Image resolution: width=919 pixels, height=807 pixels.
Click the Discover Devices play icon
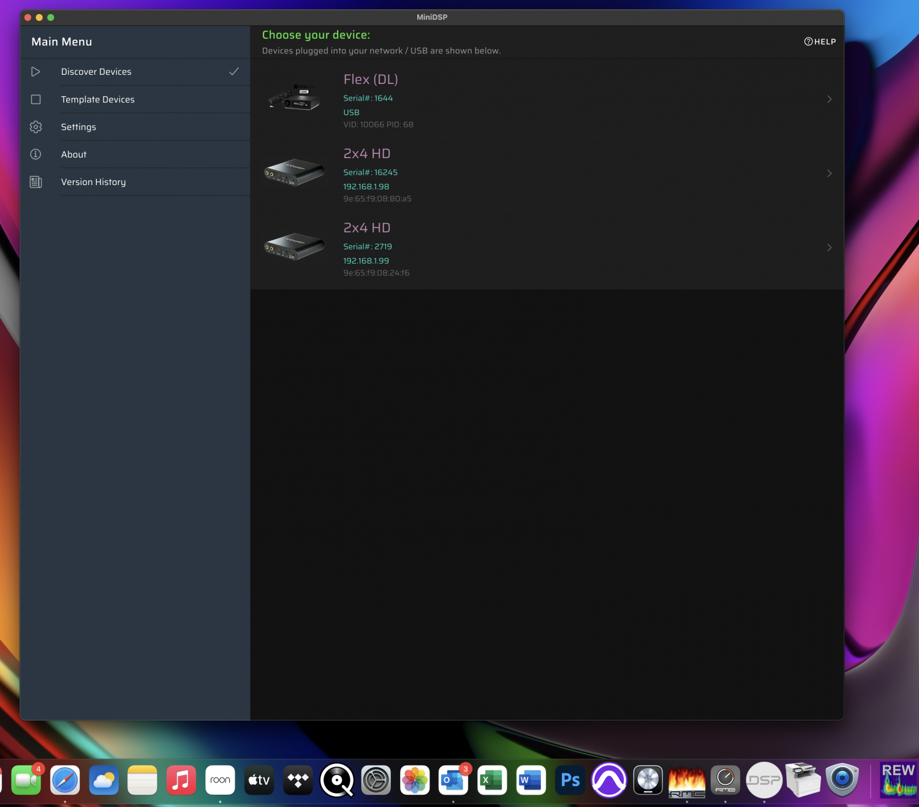coord(36,72)
